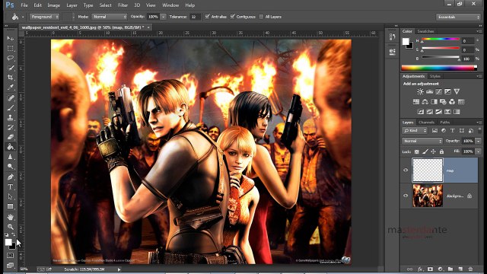The width and height of the screenshot is (487, 274).
Task: Enable the All Layers checkbox
Action: point(261,17)
